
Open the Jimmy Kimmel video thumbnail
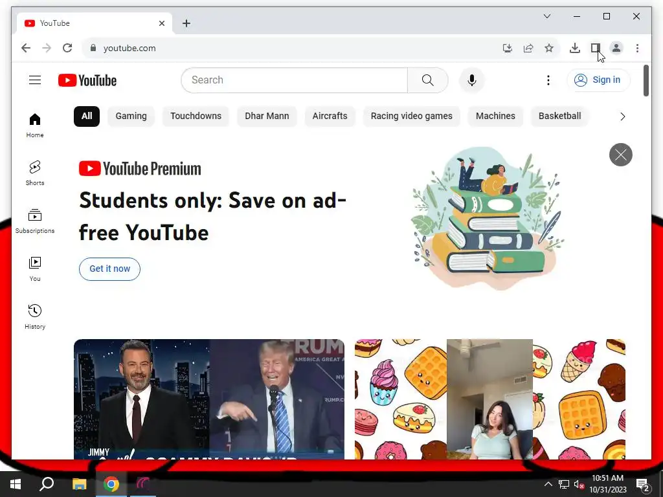coord(209,399)
